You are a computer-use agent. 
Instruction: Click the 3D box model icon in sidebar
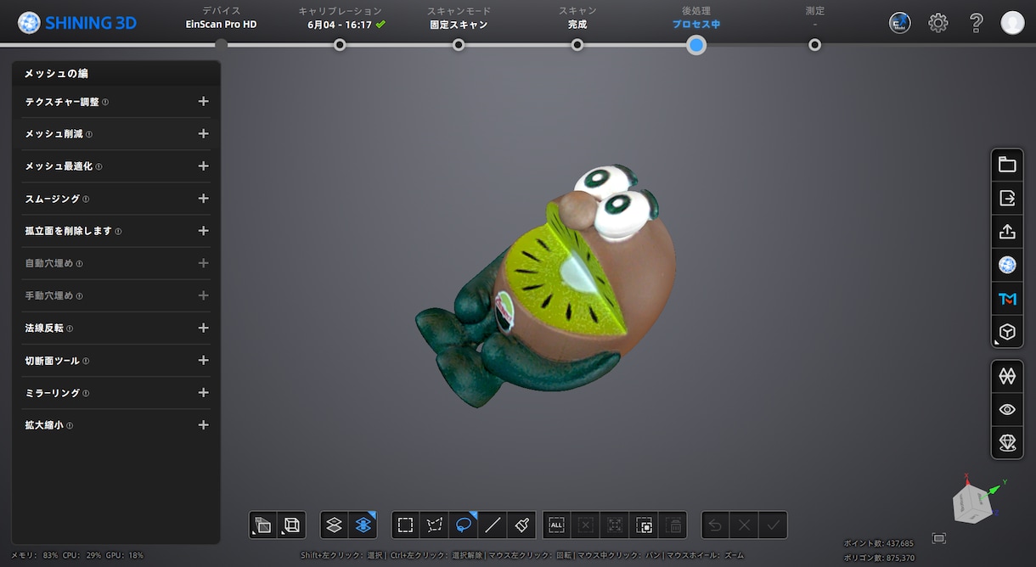[x=1007, y=332]
